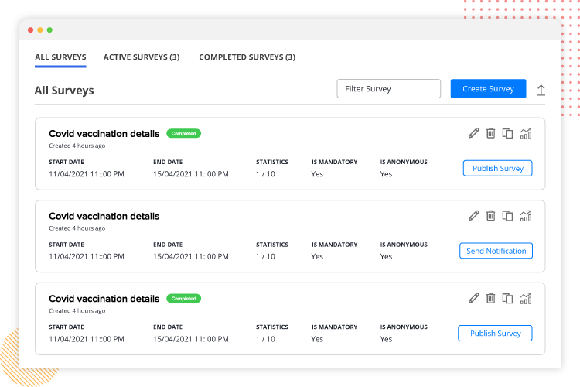Open statistics chart icon for third survey
580x387 pixels.
(526, 298)
